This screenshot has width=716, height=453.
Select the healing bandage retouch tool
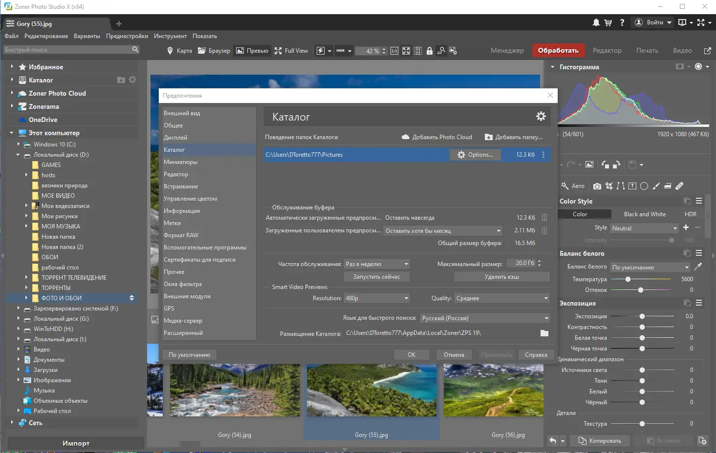(x=679, y=186)
